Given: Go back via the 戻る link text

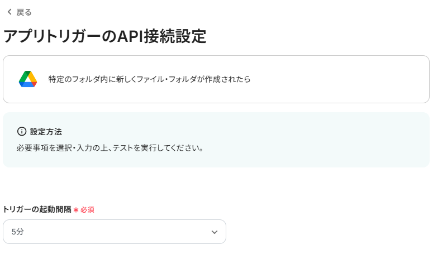Looking at the screenshot, I should pyautogui.click(x=24, y=12).
